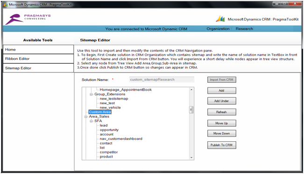Click the Move Down button
Image resolution: width=304 pixels, height=174 pixels.
[222, 133]
